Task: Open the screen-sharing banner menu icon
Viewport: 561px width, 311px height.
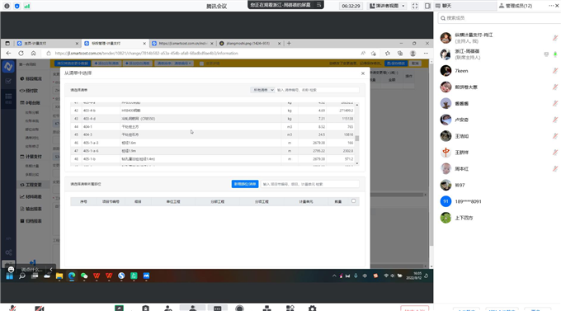Action: click(318, 5)
